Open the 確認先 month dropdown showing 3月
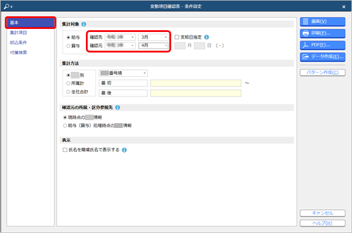The width and height of the screenshot is (352, 233). pyautogui.click(x=154, y=37)
